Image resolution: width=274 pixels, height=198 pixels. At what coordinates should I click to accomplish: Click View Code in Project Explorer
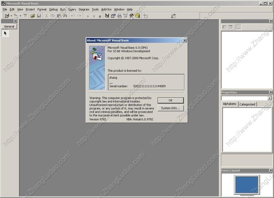click(x=225, y=27)
